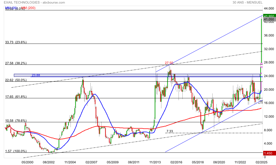This screenshot has height=165, width=276.
Task: Click the 11/2004 date axis label
Action: 70,162
